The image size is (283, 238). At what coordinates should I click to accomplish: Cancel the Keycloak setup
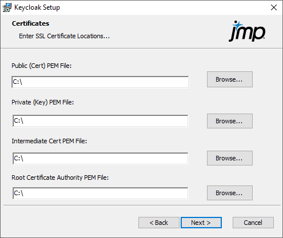pyautogui.click(x=253, y=223)
